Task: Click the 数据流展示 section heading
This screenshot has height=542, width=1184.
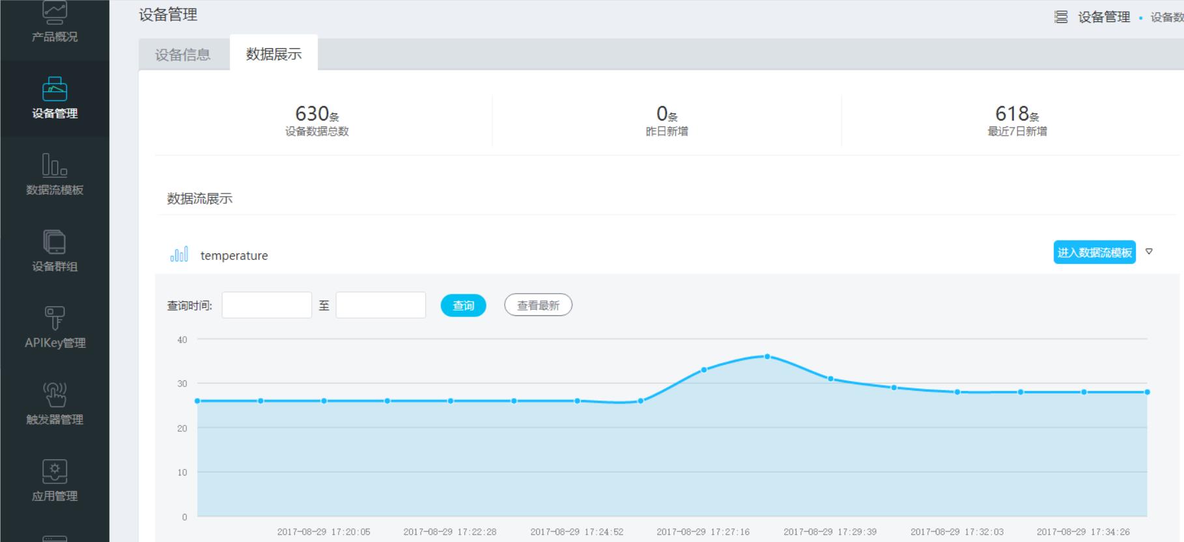Action: [199, 199]
